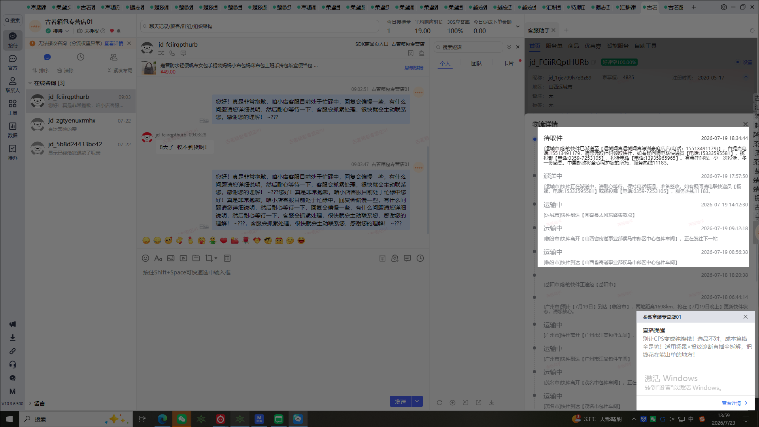Screen dimensions: 759x427
Task: Click 清除 in the conversation list
Action: [66, 70]
